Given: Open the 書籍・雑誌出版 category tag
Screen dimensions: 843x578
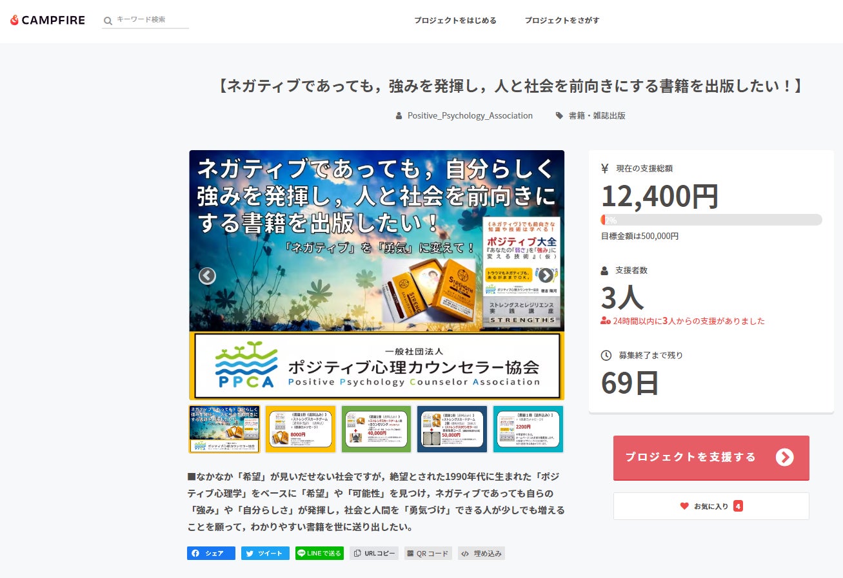Looking at the screenshot, I should click(597, 115).
